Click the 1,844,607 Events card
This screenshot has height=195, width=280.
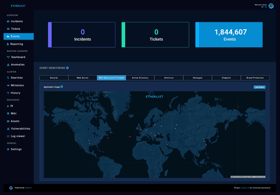tap(229, 35)
